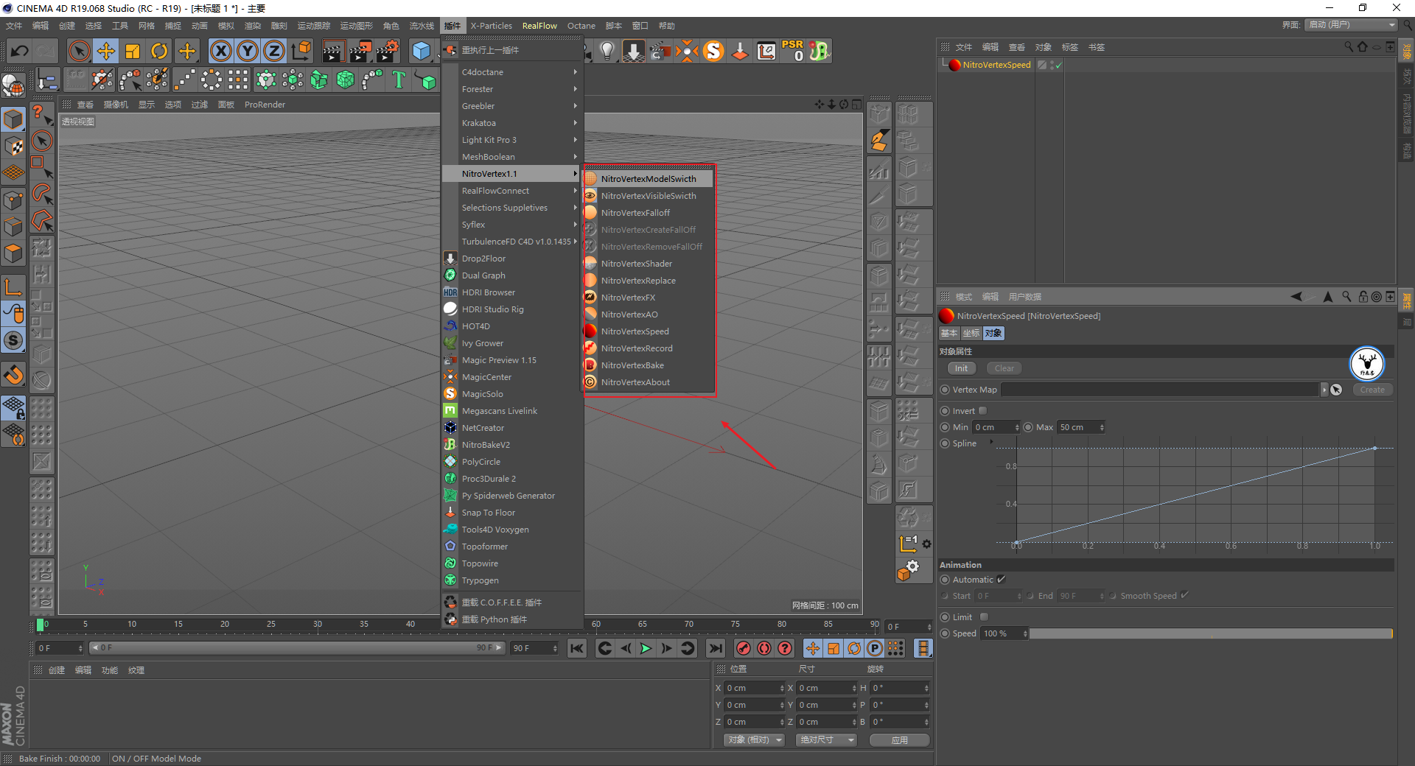Open the RealFlow menu

click(x=539, y=26)
